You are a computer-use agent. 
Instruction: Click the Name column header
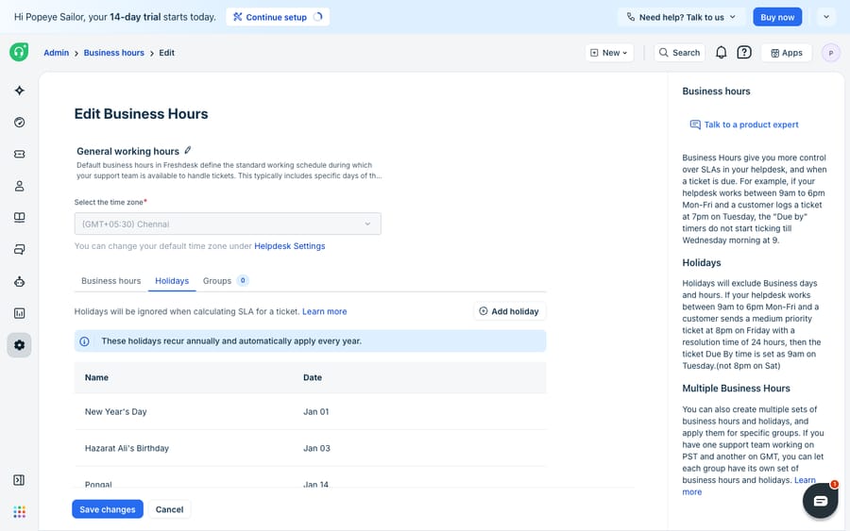point(96,377)
